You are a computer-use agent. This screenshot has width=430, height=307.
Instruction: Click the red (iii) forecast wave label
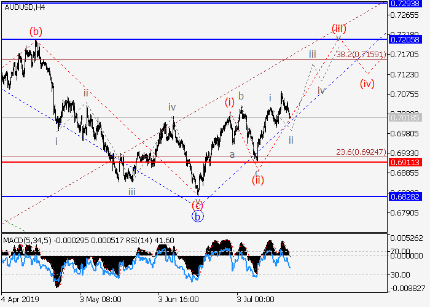[x=339, y=28]
